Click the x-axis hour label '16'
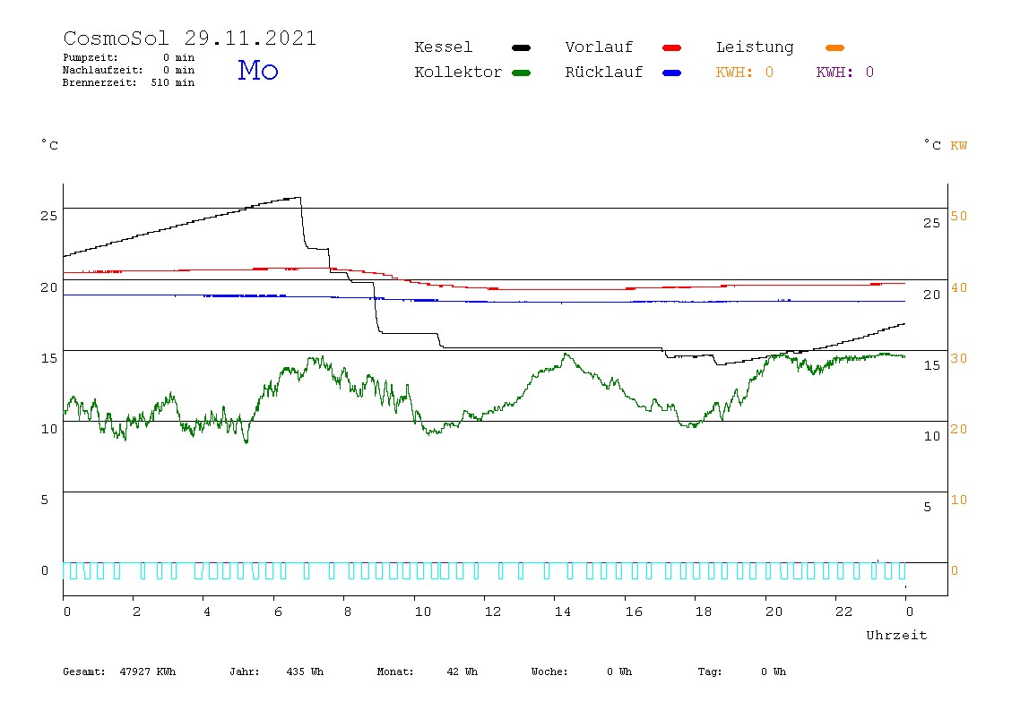 pyautogui.click(x=634, y=612)
